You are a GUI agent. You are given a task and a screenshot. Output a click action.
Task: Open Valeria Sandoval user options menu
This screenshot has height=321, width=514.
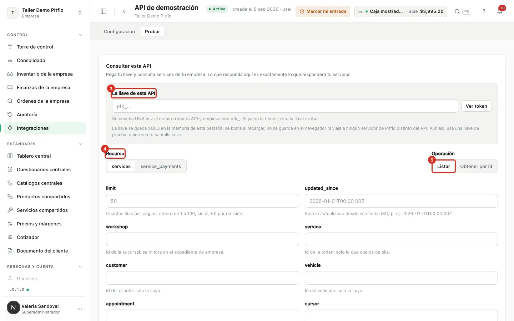pos(80,309)
